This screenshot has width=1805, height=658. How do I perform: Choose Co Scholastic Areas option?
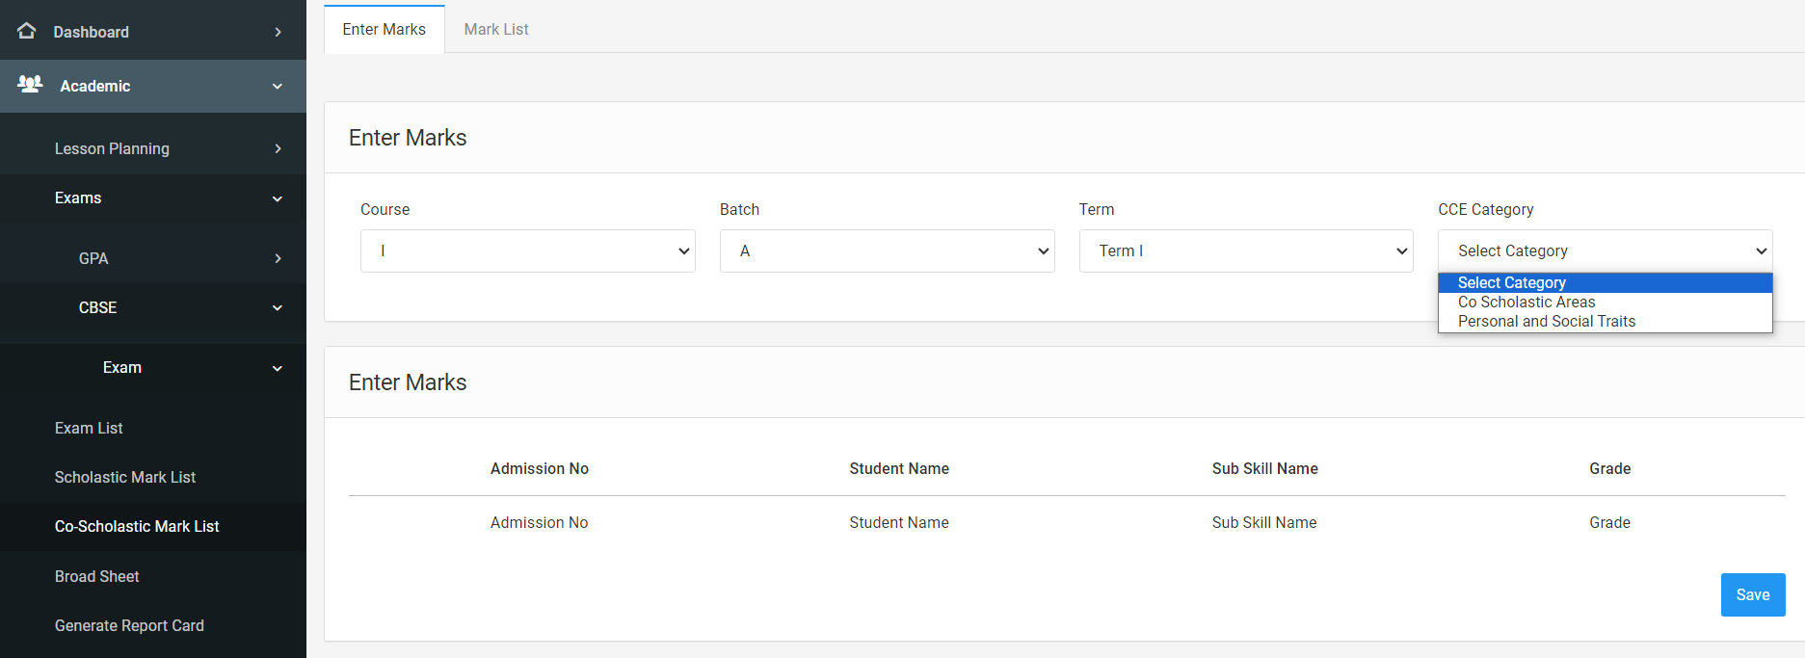tap(1526, 303)
